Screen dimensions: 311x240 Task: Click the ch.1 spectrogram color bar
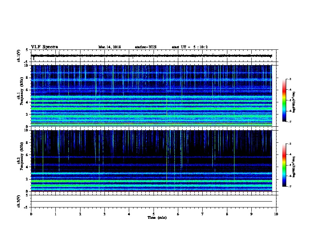click(284, 100)
